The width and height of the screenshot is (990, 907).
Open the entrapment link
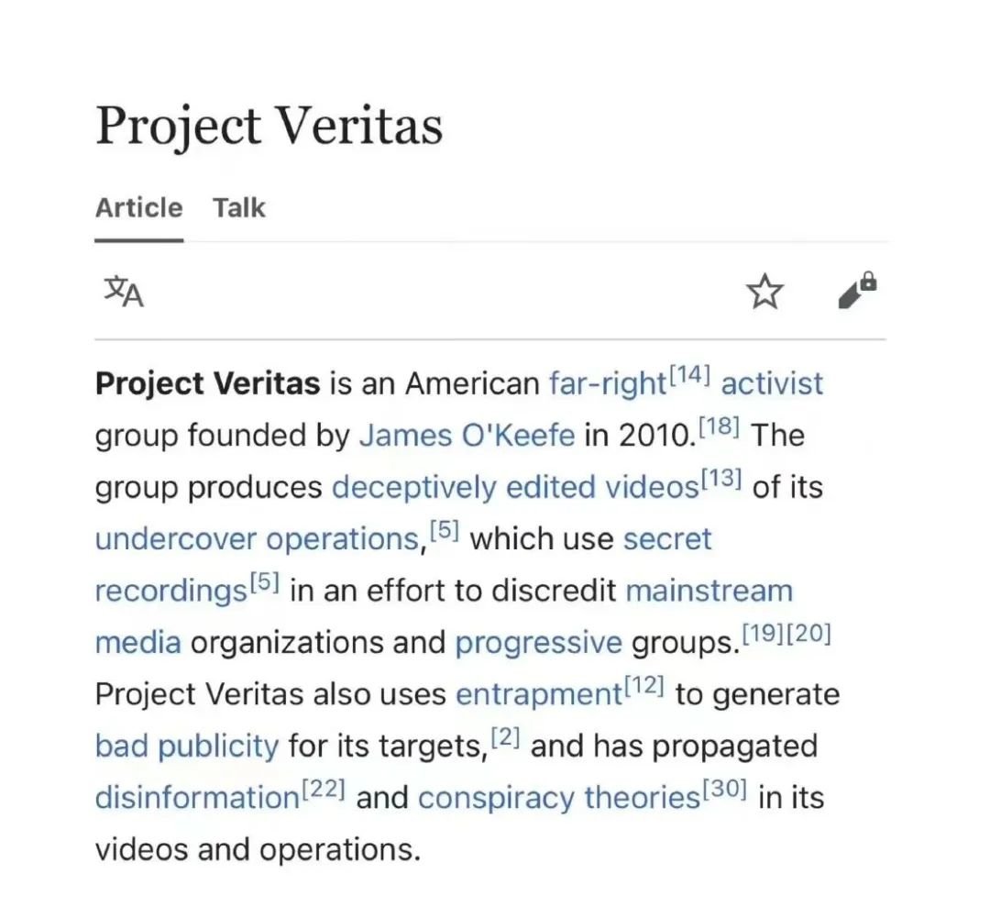538,694
